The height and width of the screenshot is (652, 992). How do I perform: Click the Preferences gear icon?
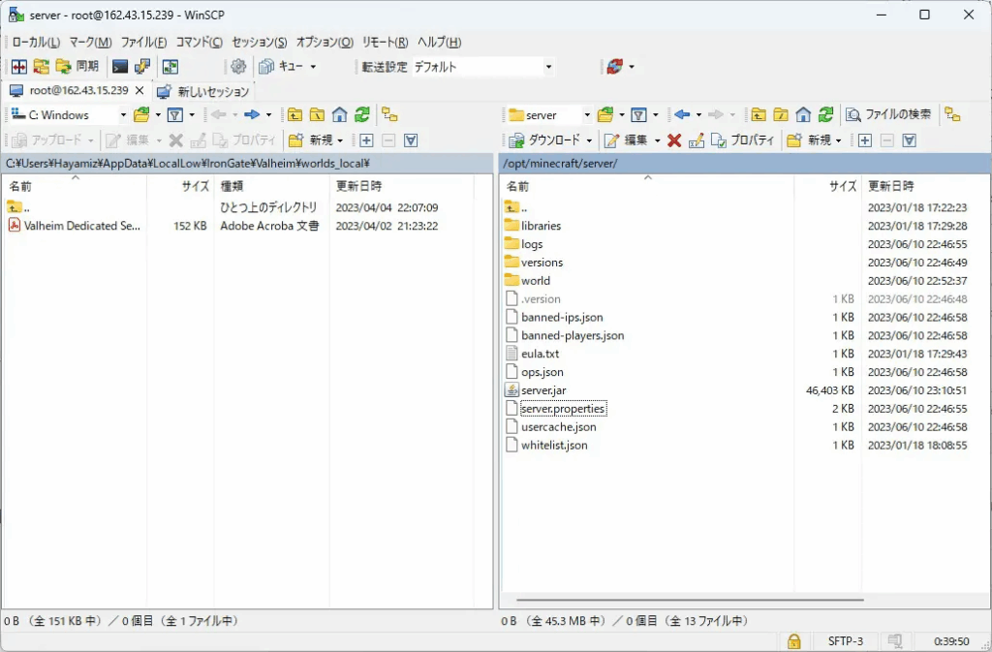[x=237, y=67]
